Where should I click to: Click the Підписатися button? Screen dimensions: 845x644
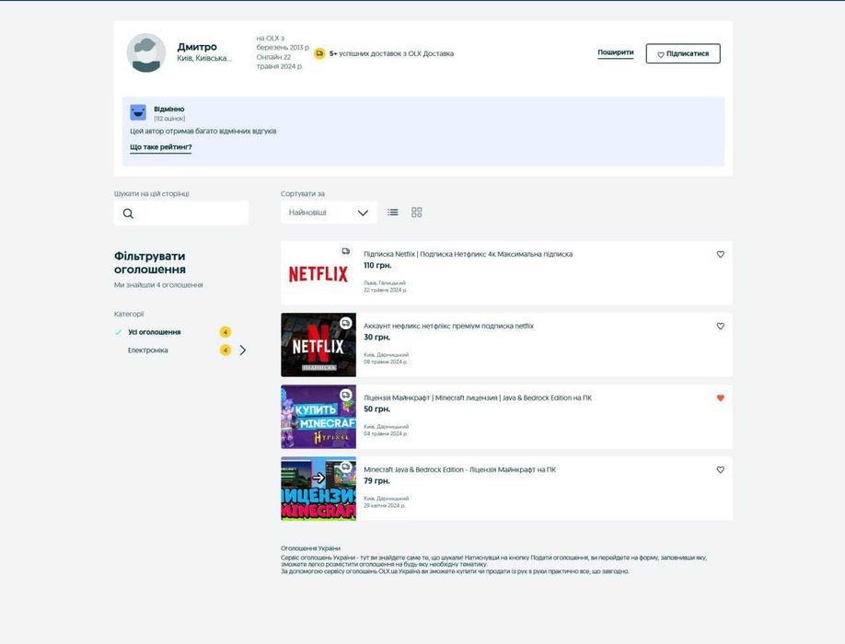tap(683, 53)
